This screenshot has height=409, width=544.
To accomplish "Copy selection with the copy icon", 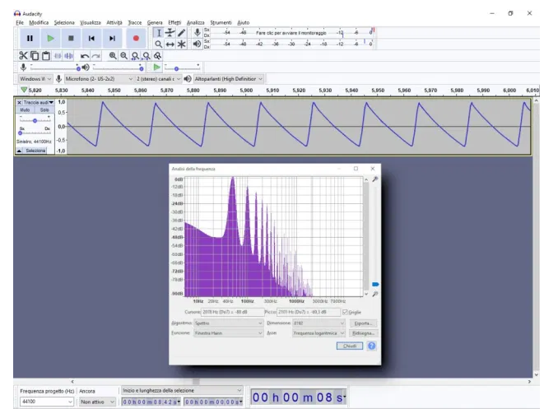I will (x=35, y=55).
